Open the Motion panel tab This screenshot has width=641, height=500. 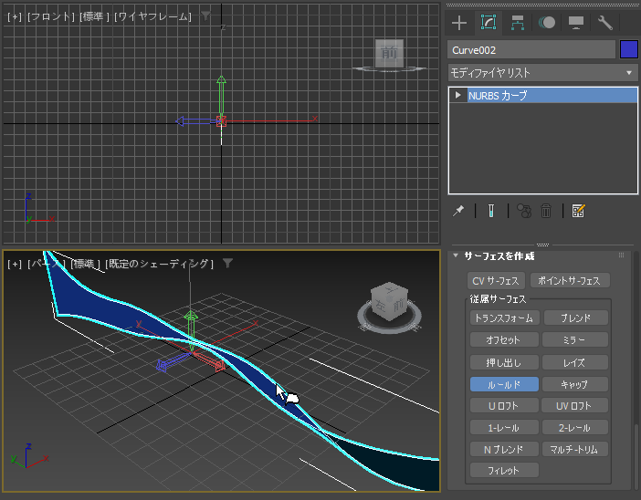pyautogui.click(x=547, y=23)
